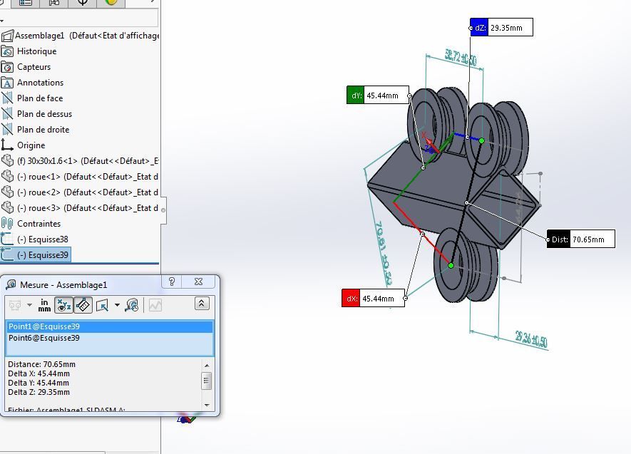The width and height of the screenshot is (631, 454).
Task: Click the results scrollbar down arrow
Action: tap(207, 405)
